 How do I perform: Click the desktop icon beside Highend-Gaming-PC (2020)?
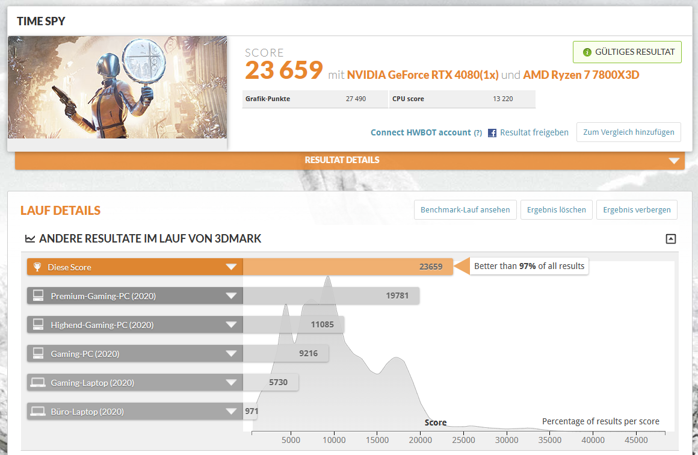pos(39,324)
